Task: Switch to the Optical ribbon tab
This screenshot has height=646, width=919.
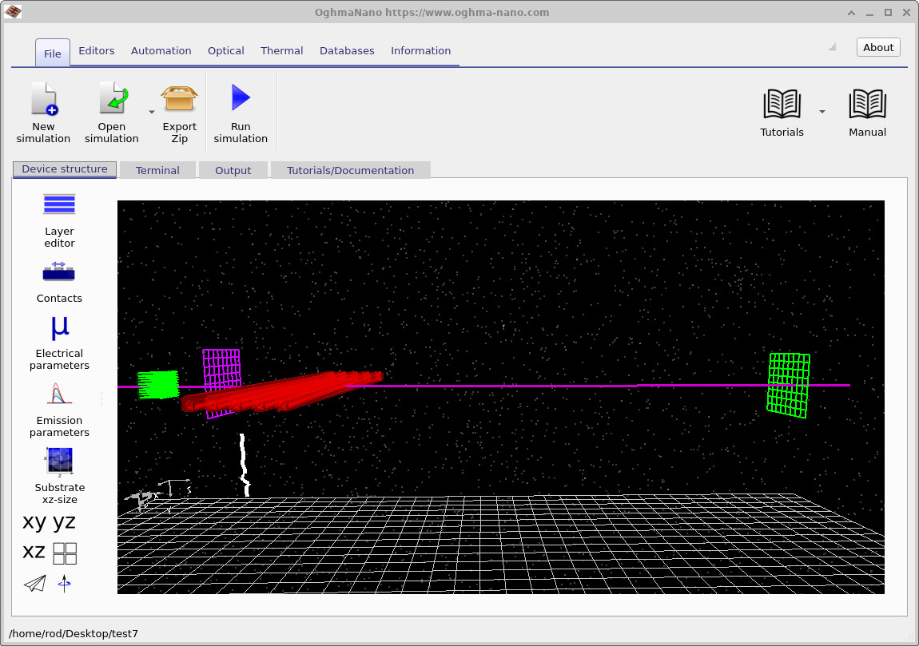Action: click(225, 50)
